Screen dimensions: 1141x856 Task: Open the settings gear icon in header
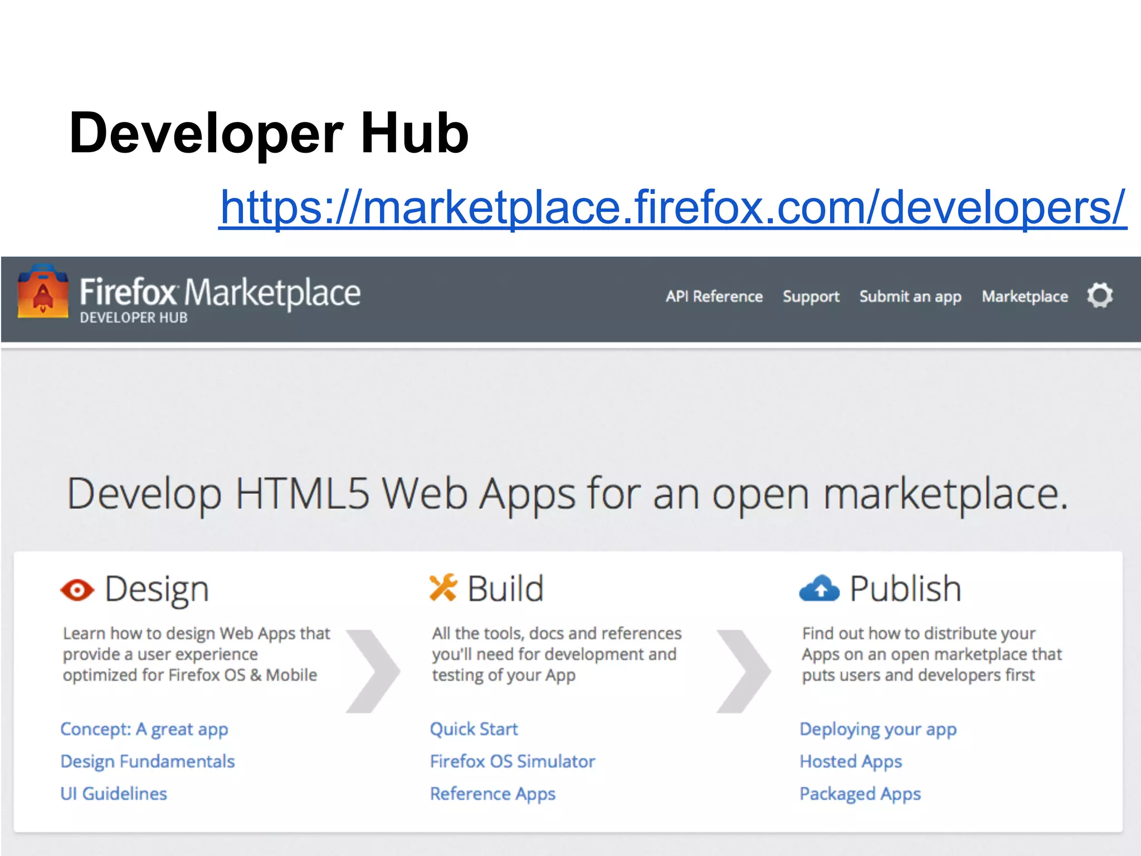pyautogui.click(x=1100, y=295)
